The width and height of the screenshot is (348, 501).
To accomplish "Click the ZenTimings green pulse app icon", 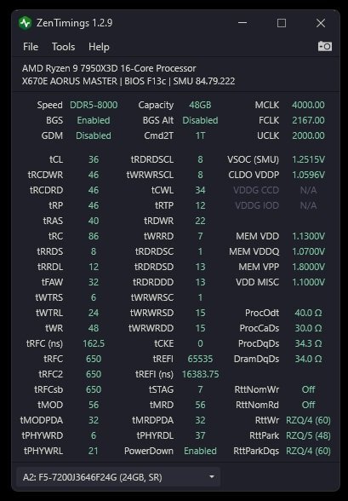I will [26, 23].
